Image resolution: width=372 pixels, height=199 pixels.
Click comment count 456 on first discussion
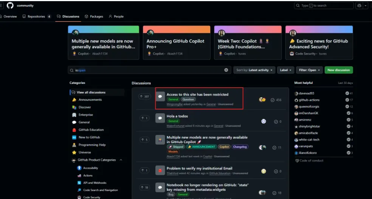tap(276, 100)
